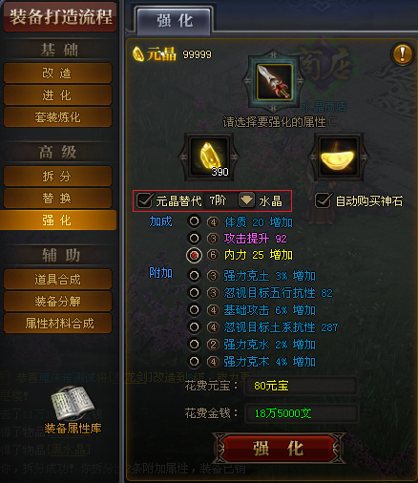The height and width of the screenshot is (483, 418).
Task: Select the 强力克土 3% radio option
Action: [x=194, y=275]
